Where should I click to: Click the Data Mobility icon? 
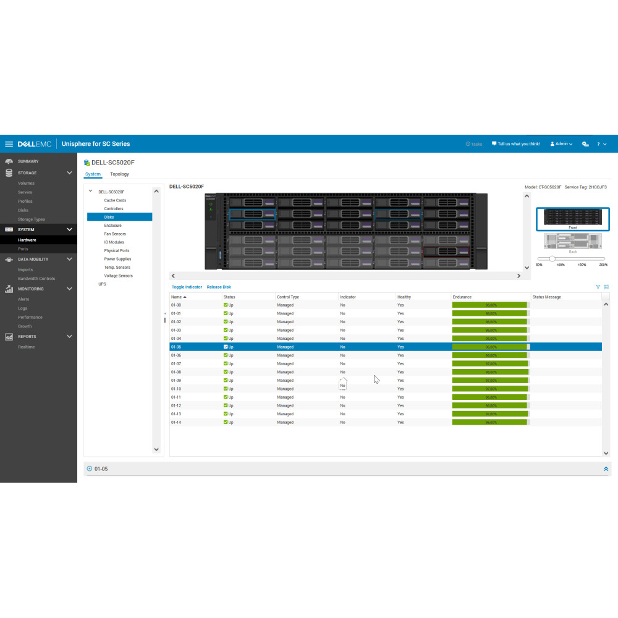[9, 260]
